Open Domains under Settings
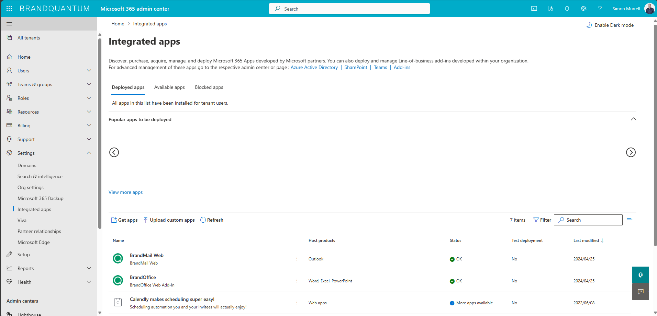This screenshot has height=316, width=657. pyautogui.click(x=27, y=165)
